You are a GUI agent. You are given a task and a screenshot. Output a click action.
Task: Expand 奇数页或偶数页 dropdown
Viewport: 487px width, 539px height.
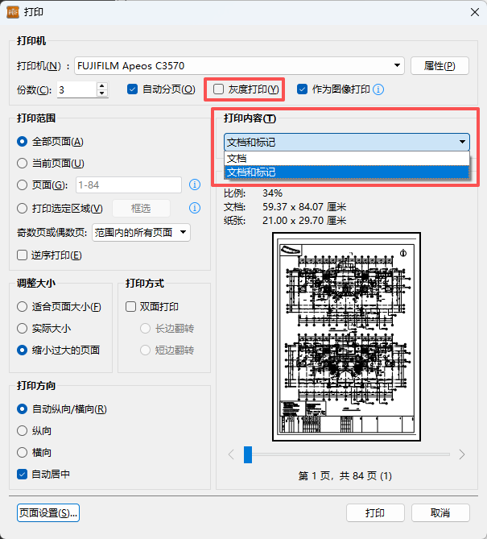point(184,232)
